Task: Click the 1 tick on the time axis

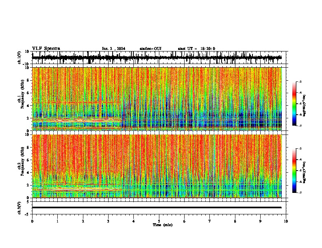Action: (57, 221)
